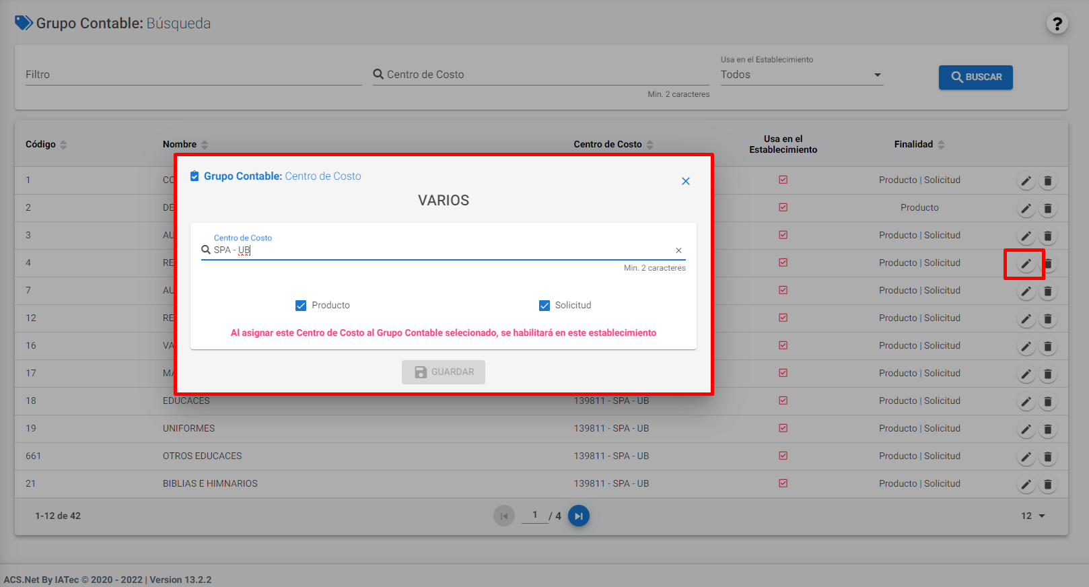The width and height of the screenshot is (1089, 587).
Task: Sort by the Finalidad column
Action: click(x=919, y=145)
